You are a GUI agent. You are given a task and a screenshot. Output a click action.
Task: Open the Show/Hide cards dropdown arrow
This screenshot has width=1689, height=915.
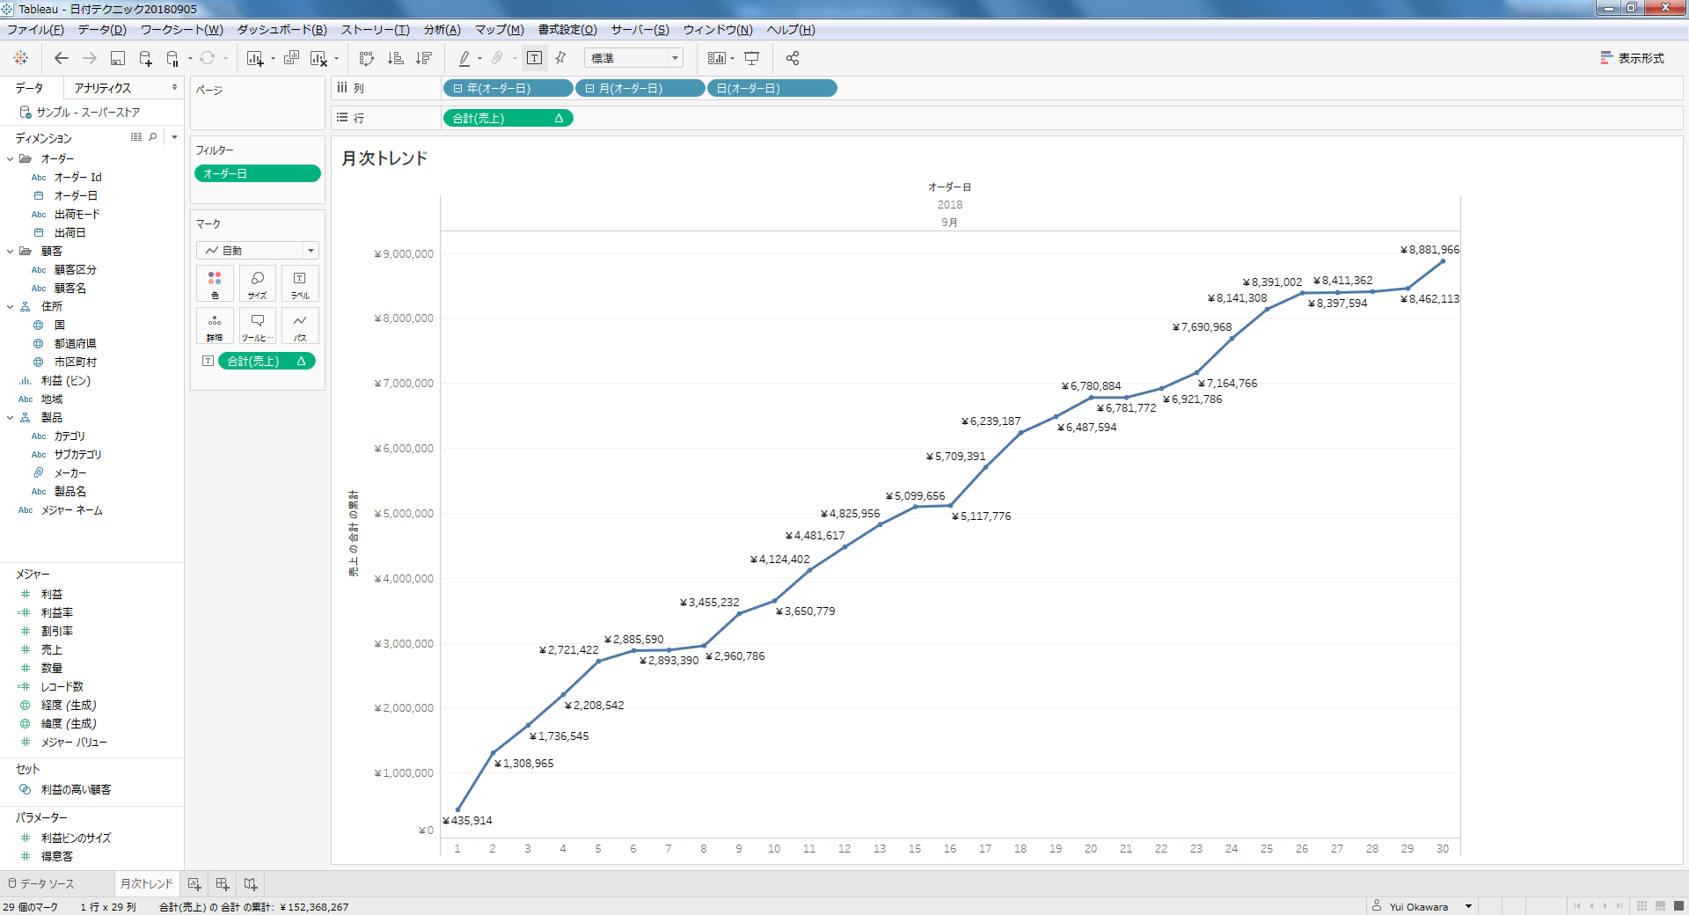[732, 59]
